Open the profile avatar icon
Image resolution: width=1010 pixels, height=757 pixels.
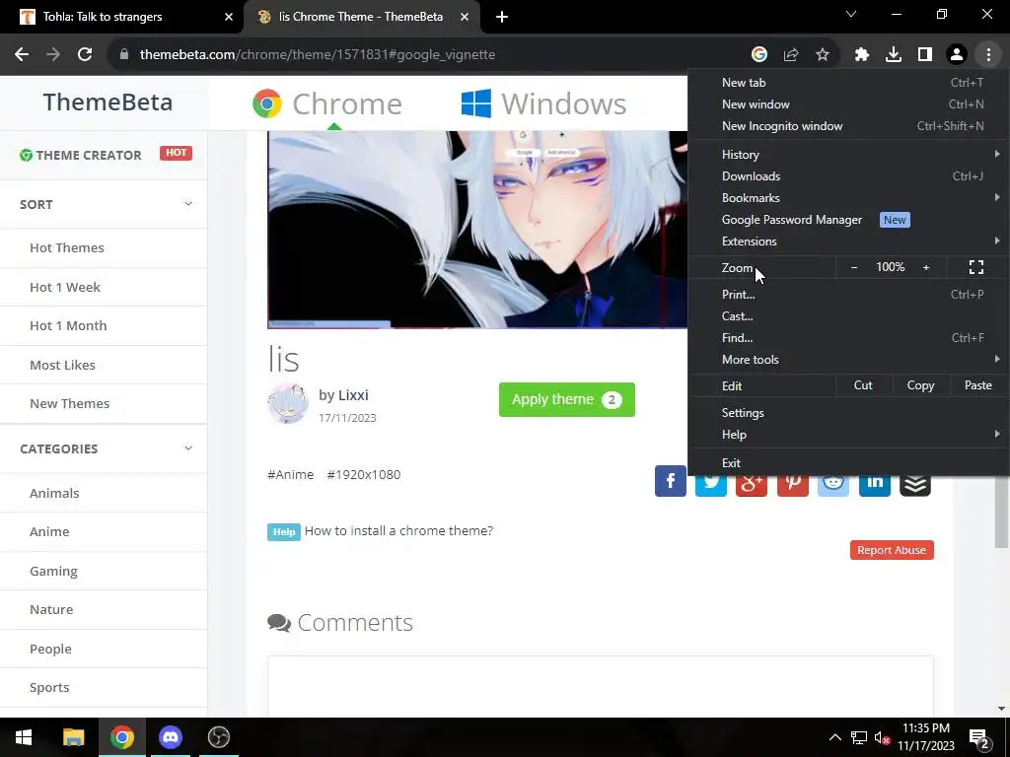(x=957, y=55)
